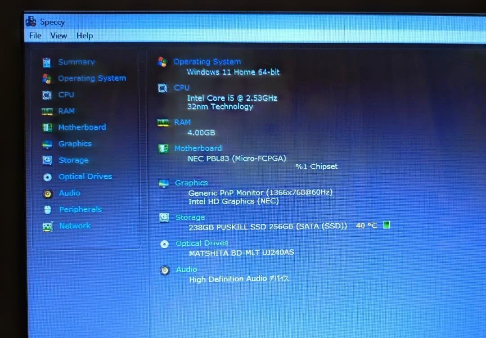Select the CPU chip sidebar icon
486x338 pixels.
pos(47,95)
